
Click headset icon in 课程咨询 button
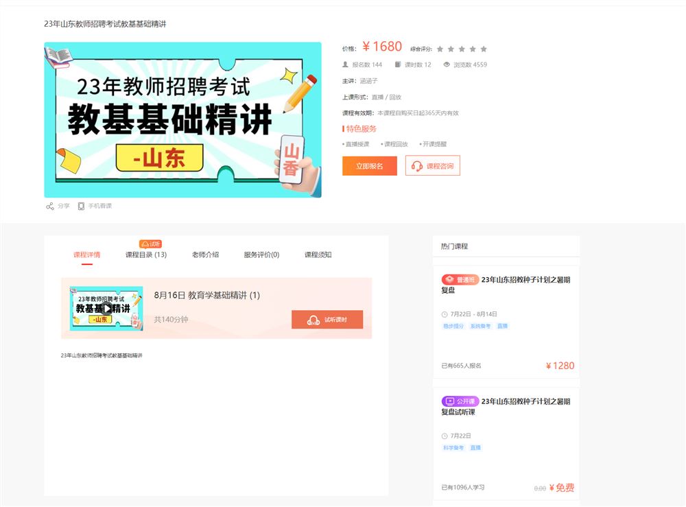point(417,166)
